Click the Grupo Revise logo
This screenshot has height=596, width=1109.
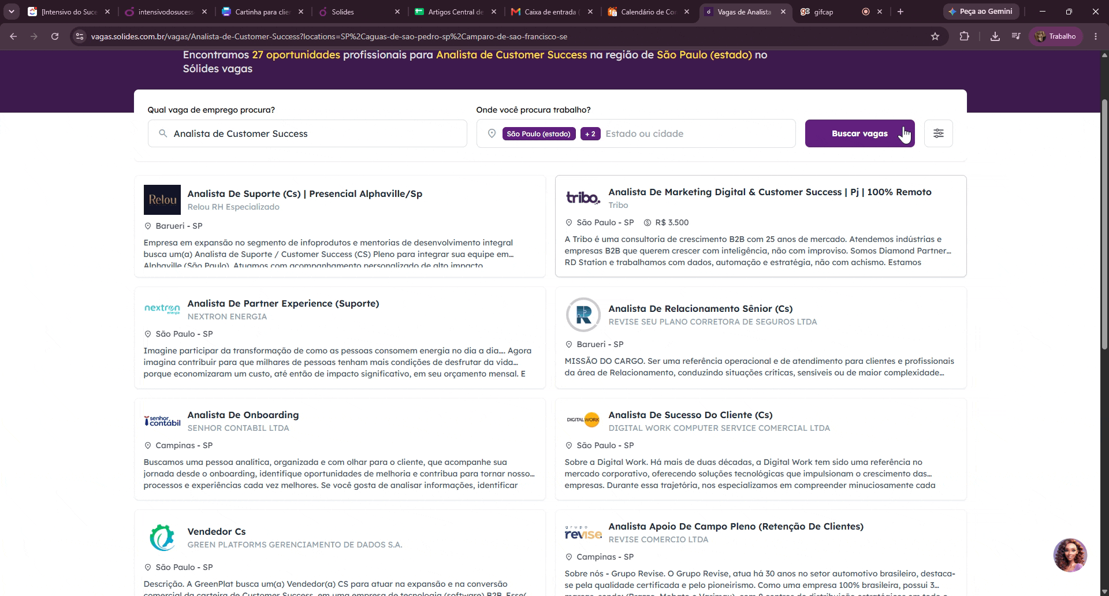click(583, 532)
